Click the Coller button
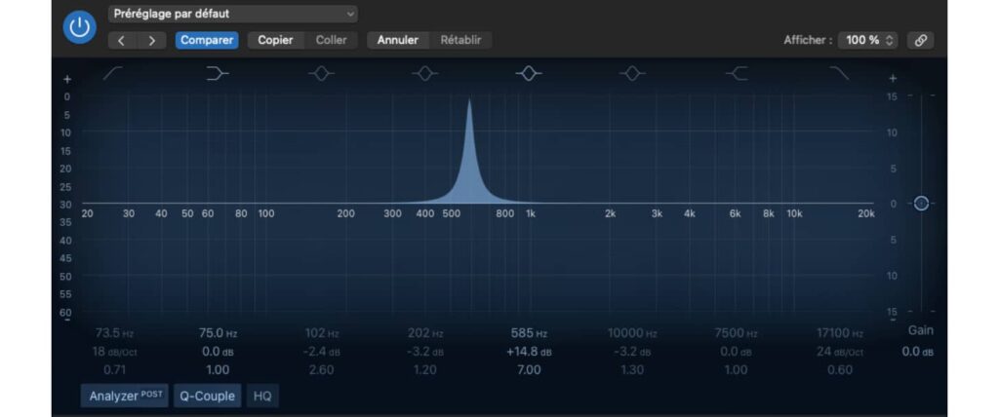 [x=332, y=40]
